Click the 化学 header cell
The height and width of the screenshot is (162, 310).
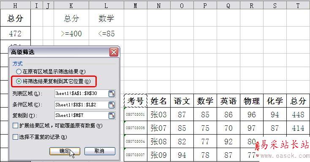click(x=275, y=101)
